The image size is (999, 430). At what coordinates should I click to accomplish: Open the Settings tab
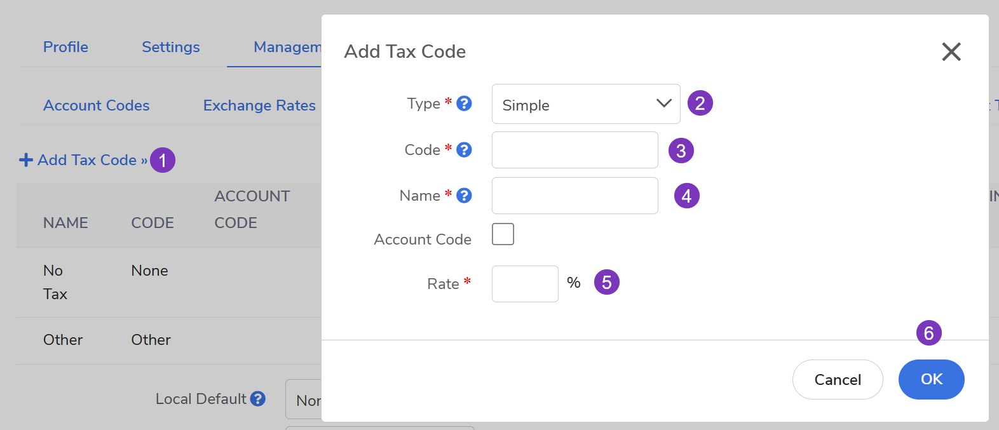pos(170,47)
